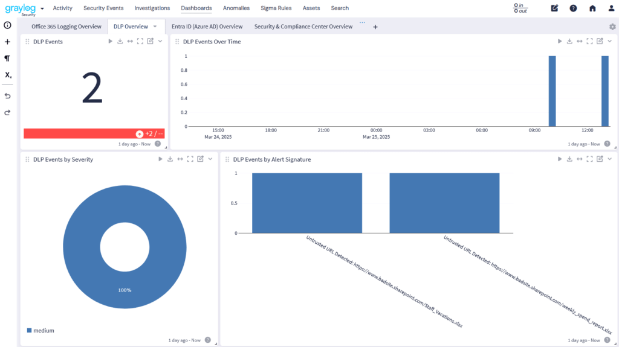Open dashboard settings gear icon
This screenshot has height=347, width=619.
(x=612, y=27)
